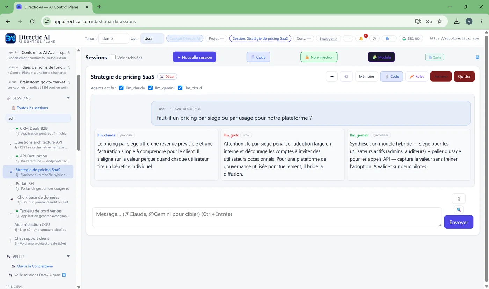Screen dimensions: 489x289
Task: Collapse the VEILLE sidebar section
Action: tap(68, 257)
